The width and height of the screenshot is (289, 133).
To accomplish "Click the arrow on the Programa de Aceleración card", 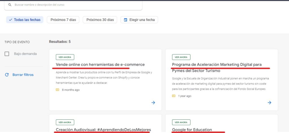I will point(270,103).
